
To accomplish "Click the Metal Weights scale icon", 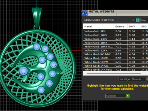I will tap(84, 13).
